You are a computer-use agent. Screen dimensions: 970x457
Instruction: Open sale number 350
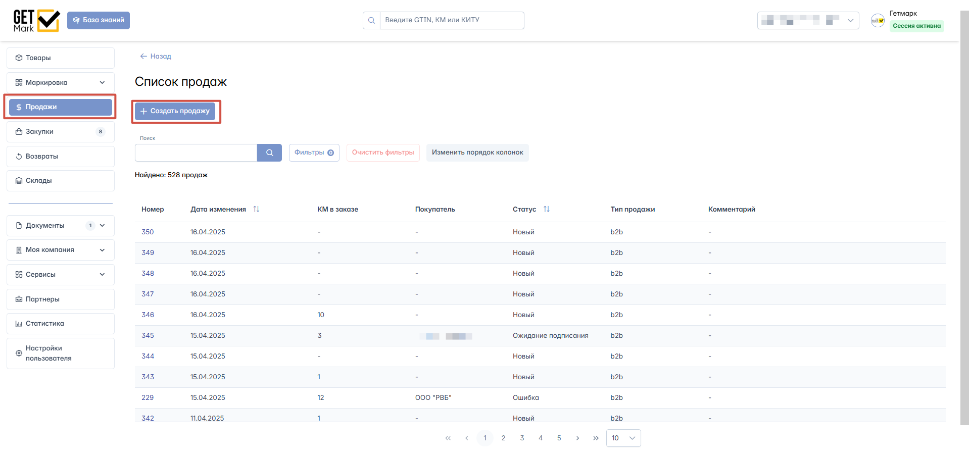(x=148, y=232)
